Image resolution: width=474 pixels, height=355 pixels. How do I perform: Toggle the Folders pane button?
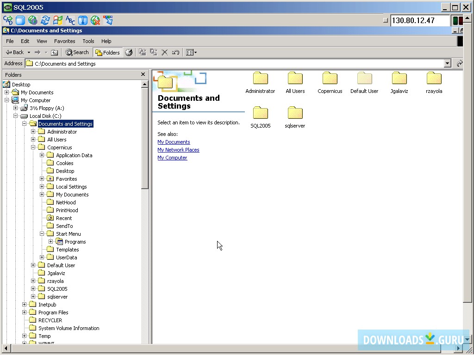pos(107,53)
